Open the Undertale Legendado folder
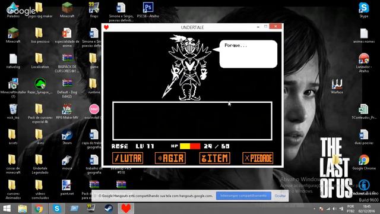This screenshot has height=214, width=380. coord(40,164)
